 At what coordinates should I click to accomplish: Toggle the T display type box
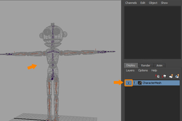(135, 83)
